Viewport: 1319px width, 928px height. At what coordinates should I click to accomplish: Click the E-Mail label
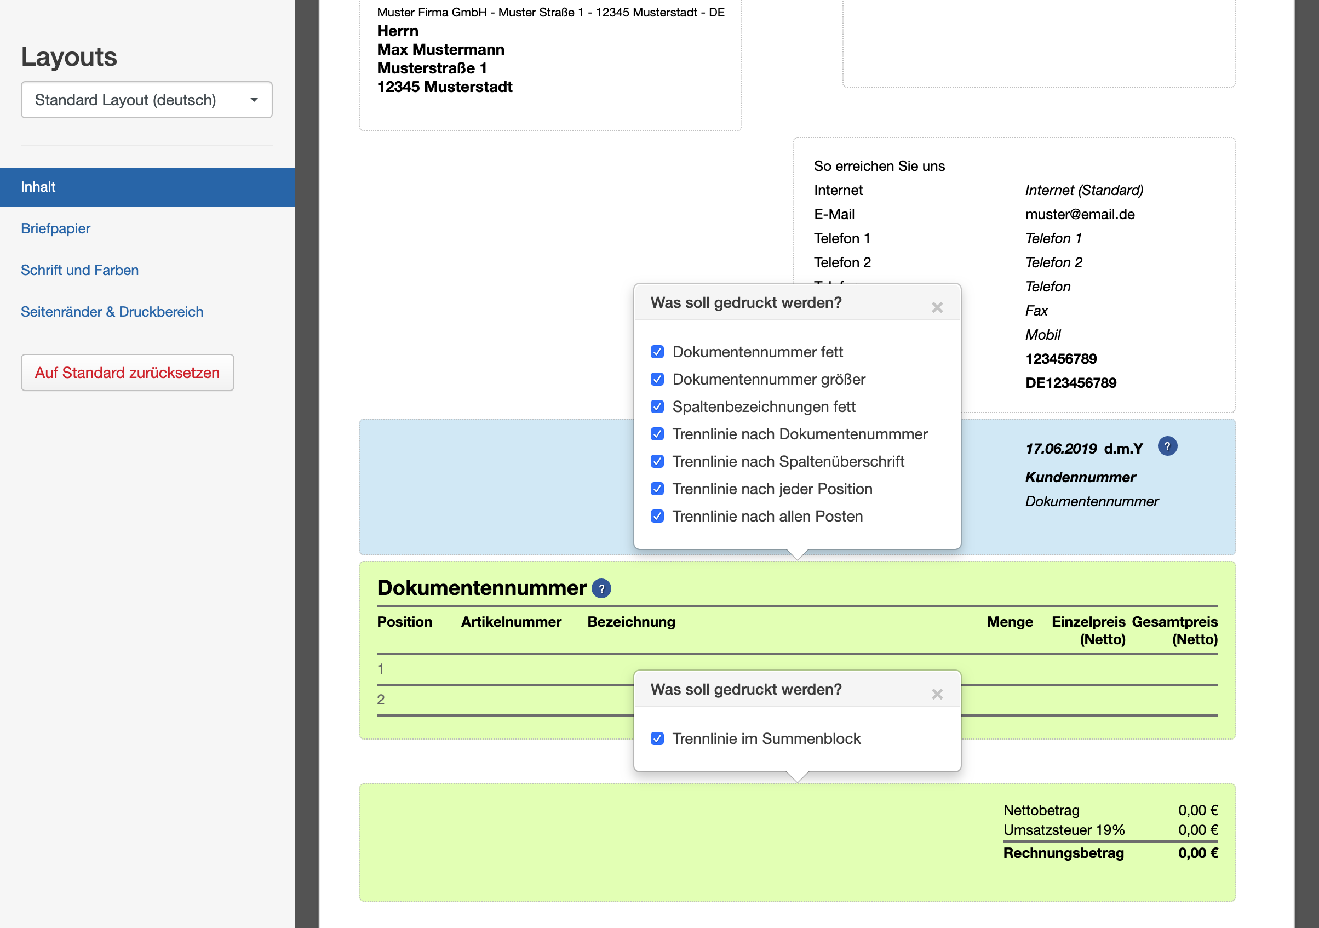pyautogui.click(x=834, y=214)
